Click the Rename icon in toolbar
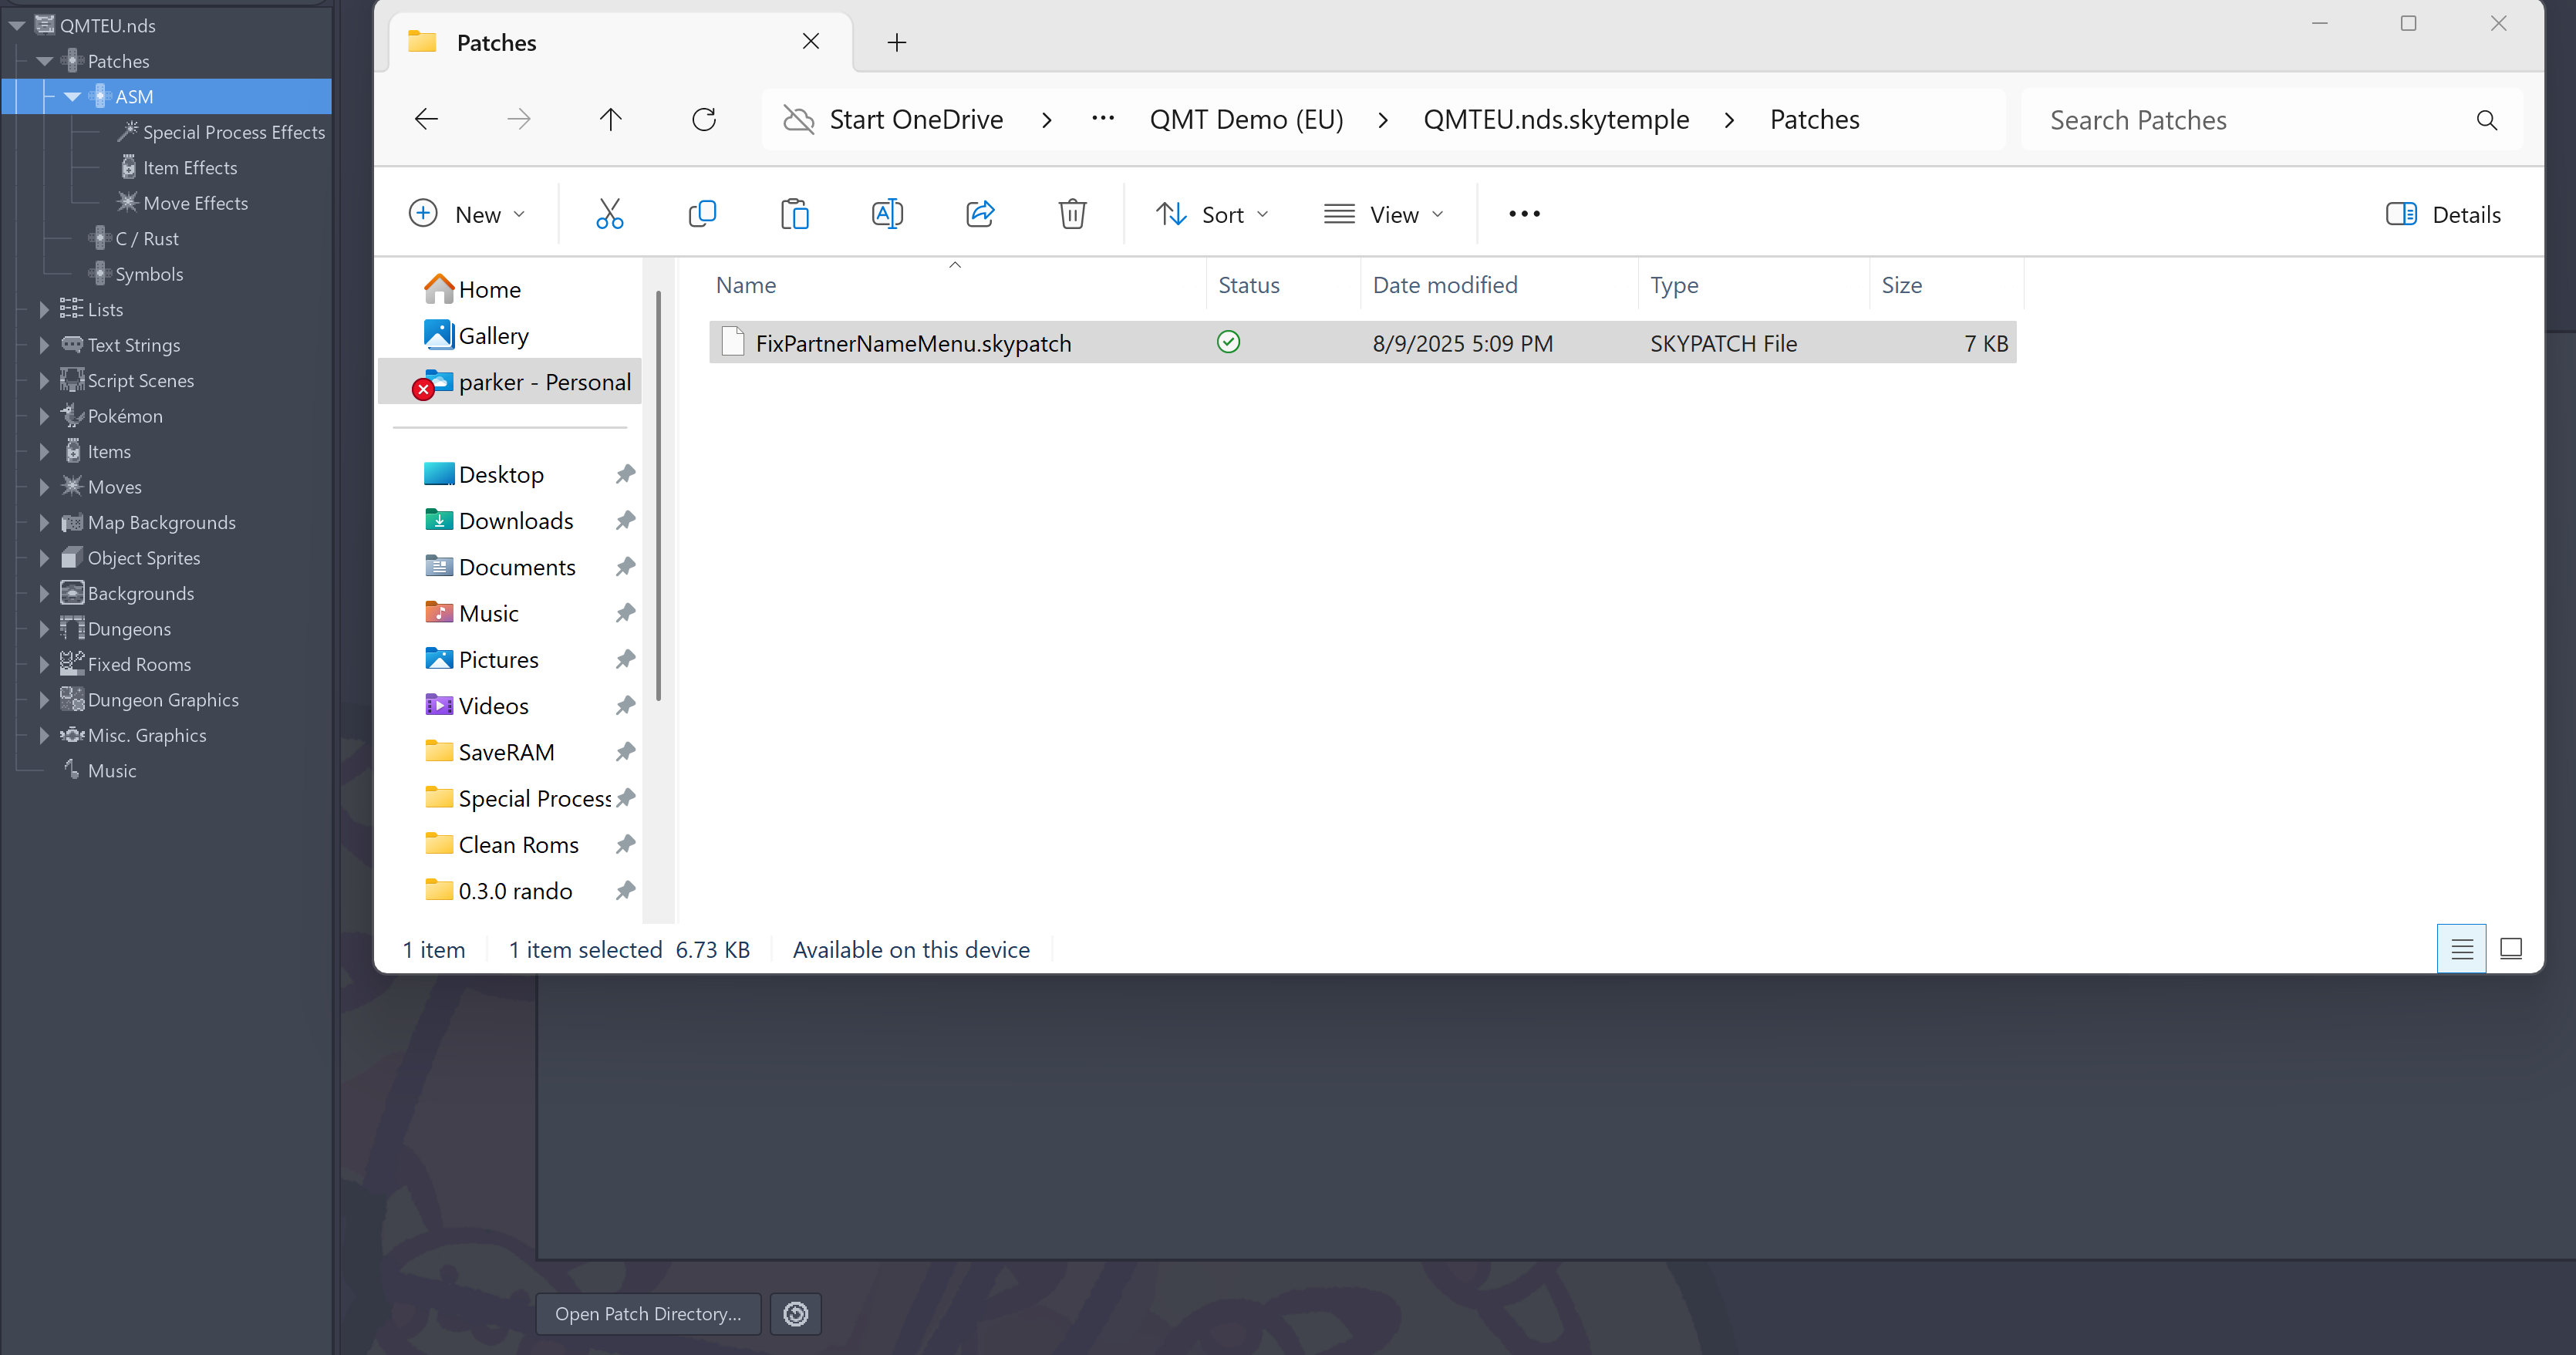The height and width of the screenshot is (1355, 2576). coord(887,214)
